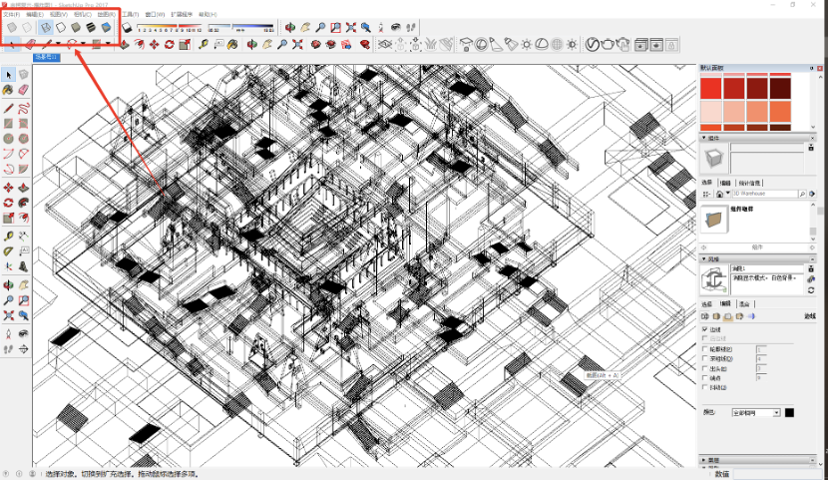This screenshot has height=481, width=828.
Task: Switch to Hidden Line face style
Action: click(61, 27)
